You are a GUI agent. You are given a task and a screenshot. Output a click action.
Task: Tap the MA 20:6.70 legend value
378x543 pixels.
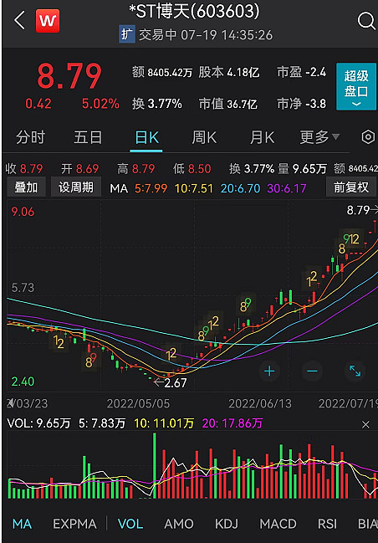(x=241, y=188)
